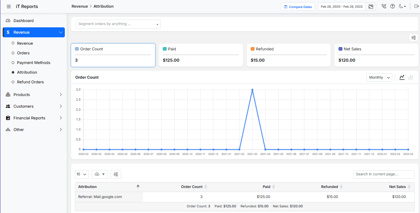Open the summary cards settings sliders icon

[x=413, y=38]
